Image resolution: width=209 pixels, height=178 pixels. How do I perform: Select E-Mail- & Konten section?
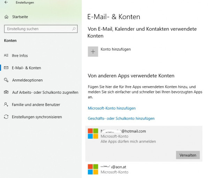point(26,68)
